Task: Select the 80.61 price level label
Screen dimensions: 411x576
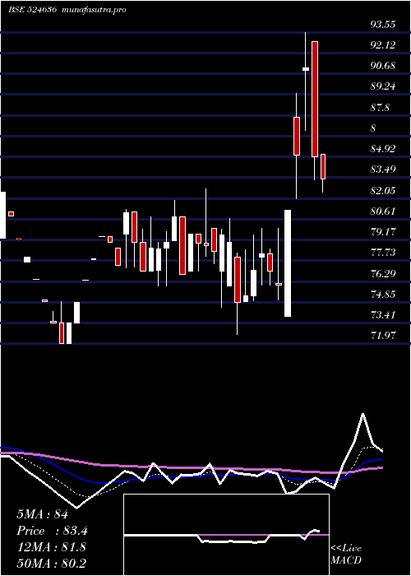Action: point(383,211)
